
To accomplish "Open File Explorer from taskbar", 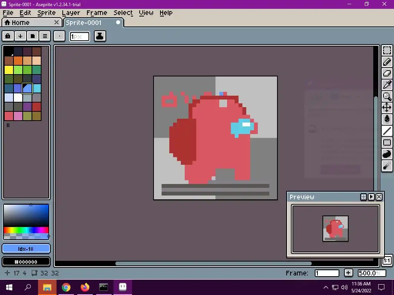I will click(47, 287).
